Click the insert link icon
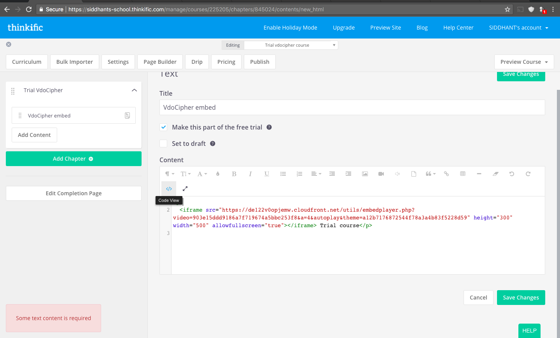Viewport: 560px width, 338px height. tap(446, 174)
